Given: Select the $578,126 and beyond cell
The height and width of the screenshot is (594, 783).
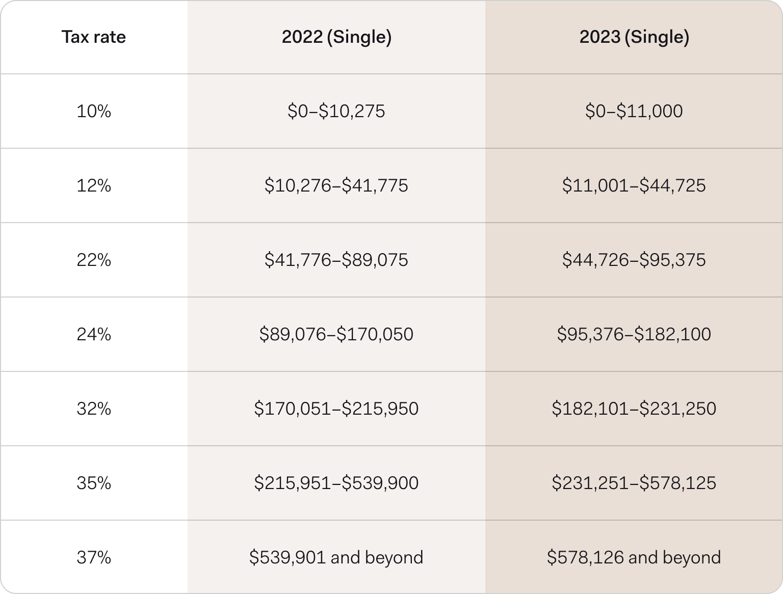Looking at the screenshot, I should pos(634,557).
